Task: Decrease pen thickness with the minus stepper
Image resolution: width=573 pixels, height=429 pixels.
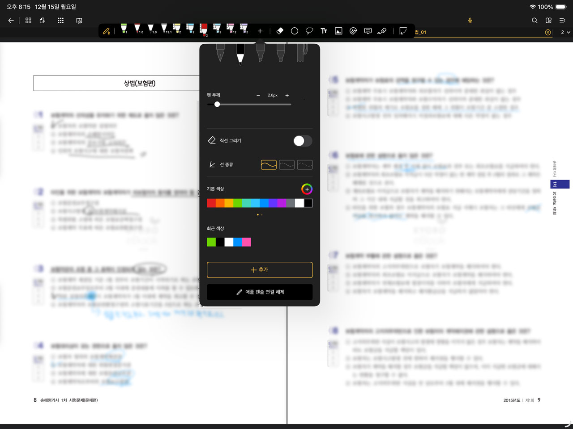Action: click(258, 95)
